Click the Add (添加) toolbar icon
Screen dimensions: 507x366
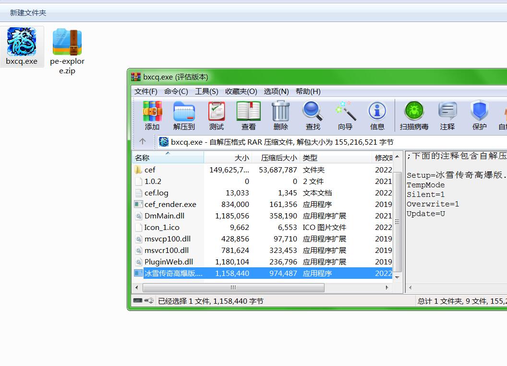152,115
